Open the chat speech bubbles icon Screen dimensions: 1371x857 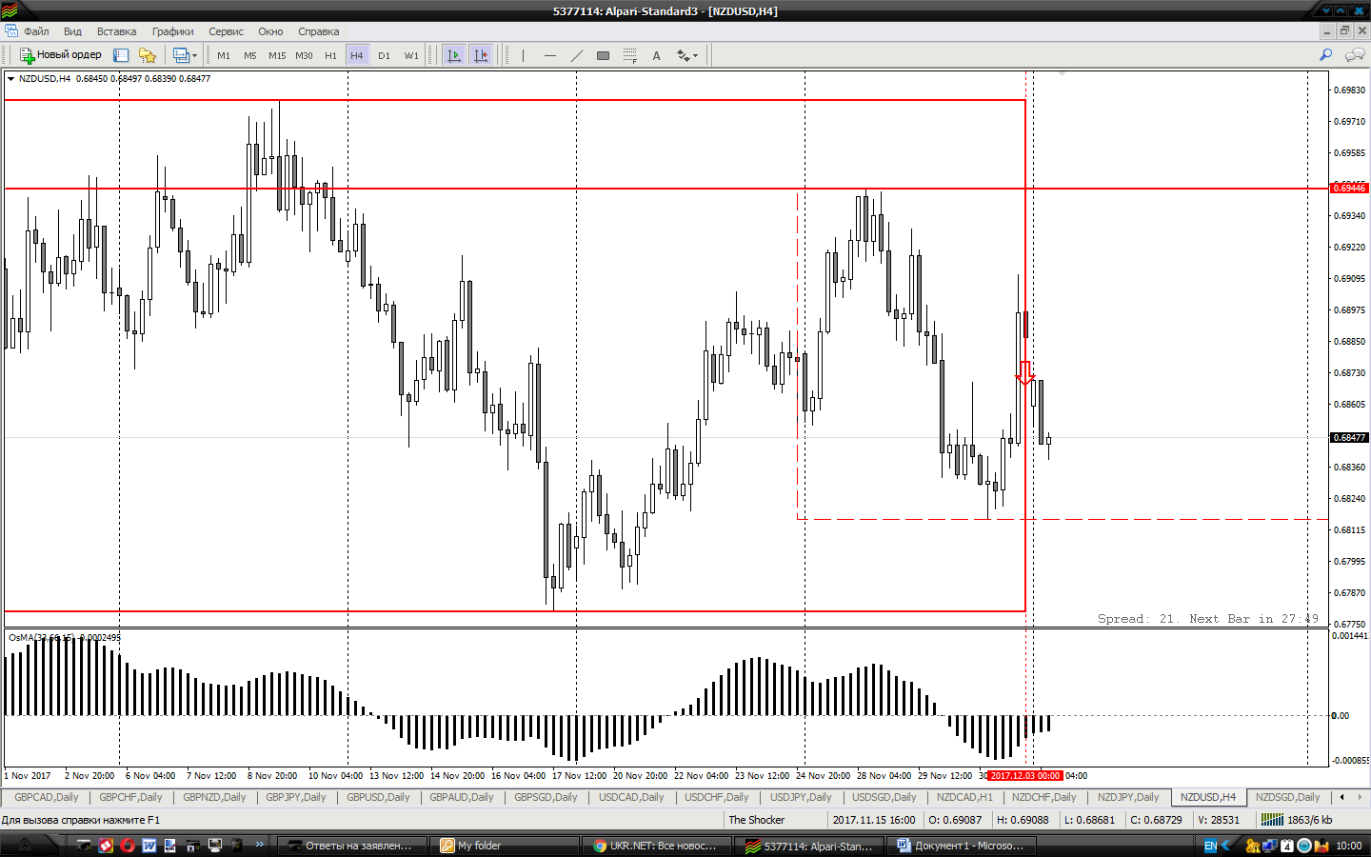click(x=1354, y=55)
